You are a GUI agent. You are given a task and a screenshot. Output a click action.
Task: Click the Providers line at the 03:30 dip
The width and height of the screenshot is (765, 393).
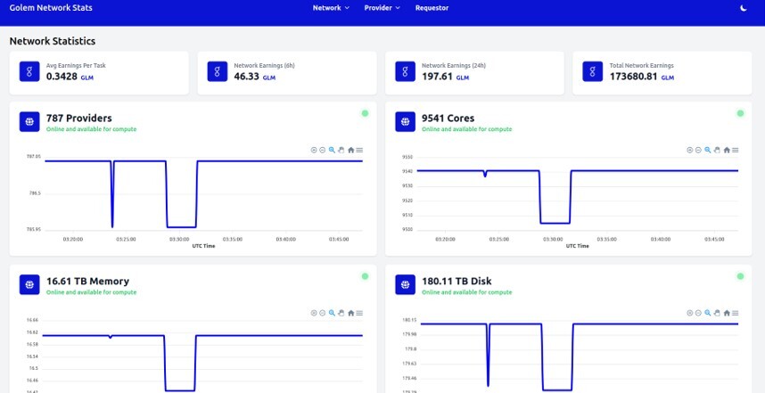[x=182, y=226]
